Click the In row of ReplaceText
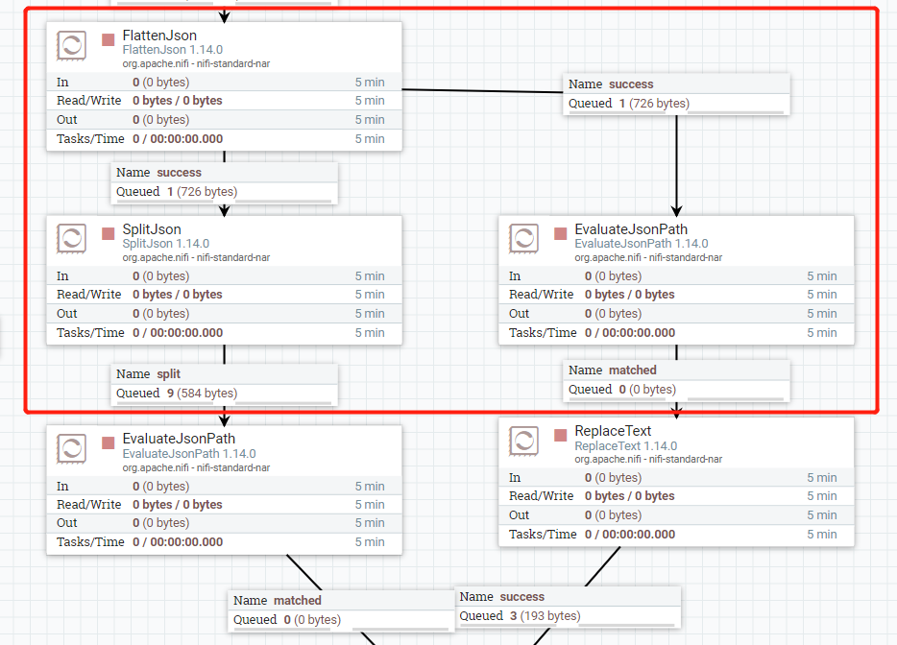 [x=676, y=478]
